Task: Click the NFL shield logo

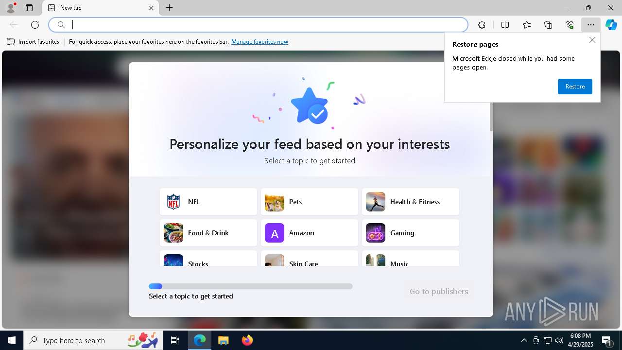Action: tap(173, 202)
